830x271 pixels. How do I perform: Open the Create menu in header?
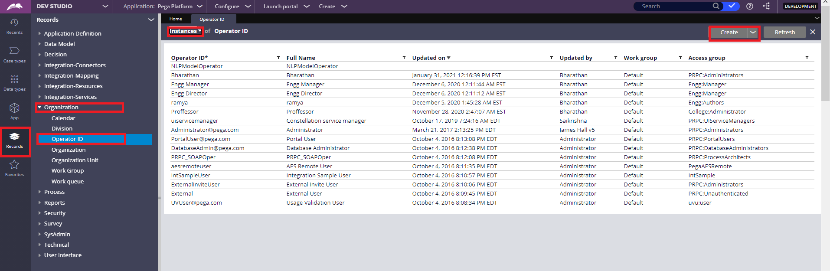coord(333,7)
